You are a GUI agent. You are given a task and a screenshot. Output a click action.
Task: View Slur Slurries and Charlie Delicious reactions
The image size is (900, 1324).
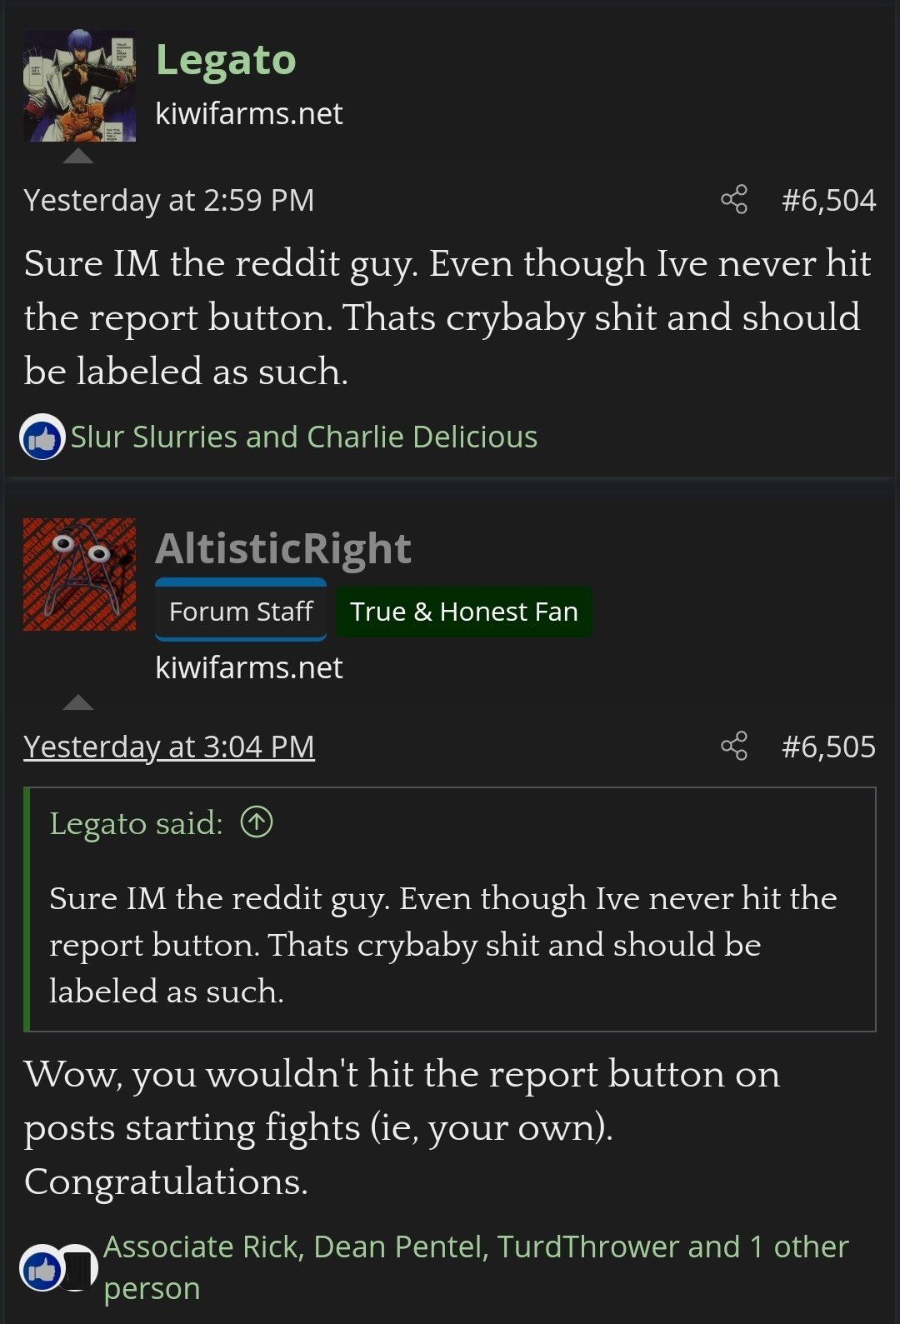[x=304, y=437]
